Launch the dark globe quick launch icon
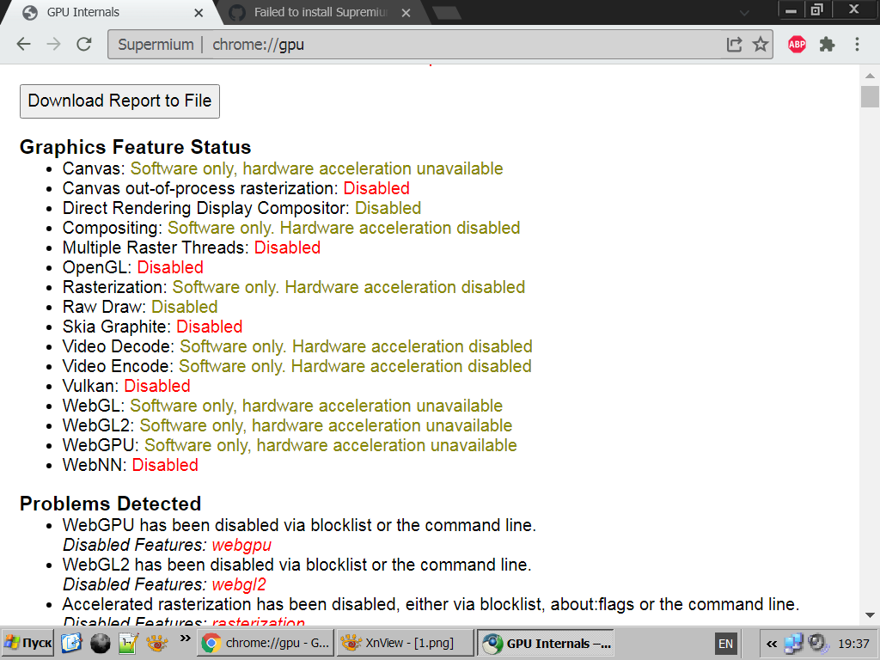 tap(101, 643)
